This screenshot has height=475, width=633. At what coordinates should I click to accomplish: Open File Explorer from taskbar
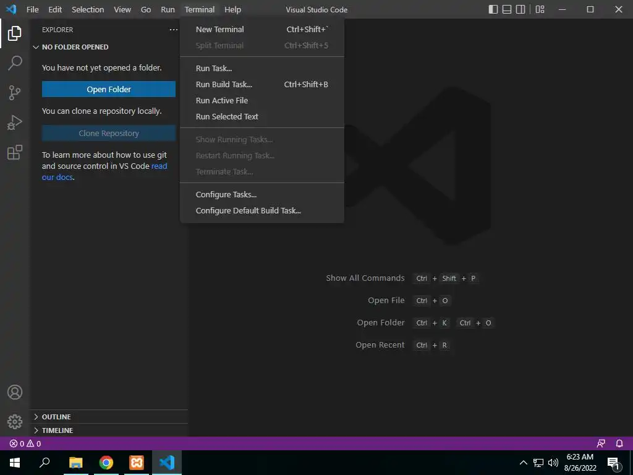coord(75,463)
